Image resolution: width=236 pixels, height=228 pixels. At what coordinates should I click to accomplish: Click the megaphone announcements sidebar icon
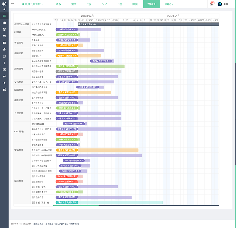[4, 76]
